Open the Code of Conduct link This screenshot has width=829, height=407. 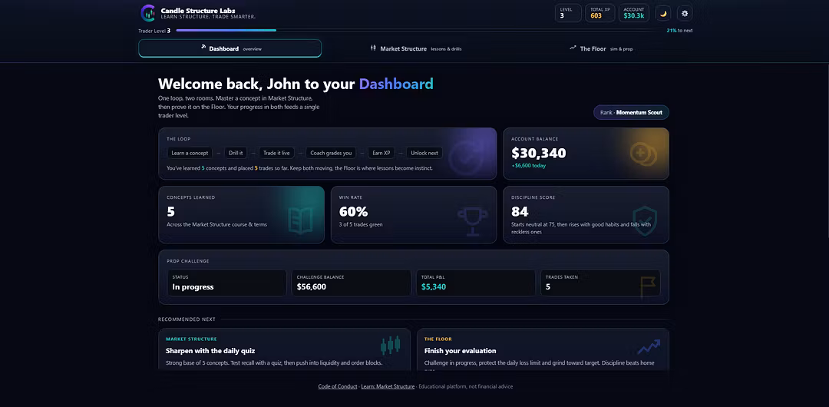point(337,386)
